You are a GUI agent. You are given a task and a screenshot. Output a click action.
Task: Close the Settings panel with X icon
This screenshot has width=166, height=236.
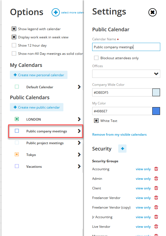(153, 12)
